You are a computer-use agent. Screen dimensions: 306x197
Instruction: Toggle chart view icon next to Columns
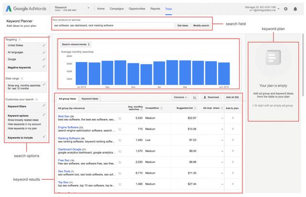pos(195,97)
